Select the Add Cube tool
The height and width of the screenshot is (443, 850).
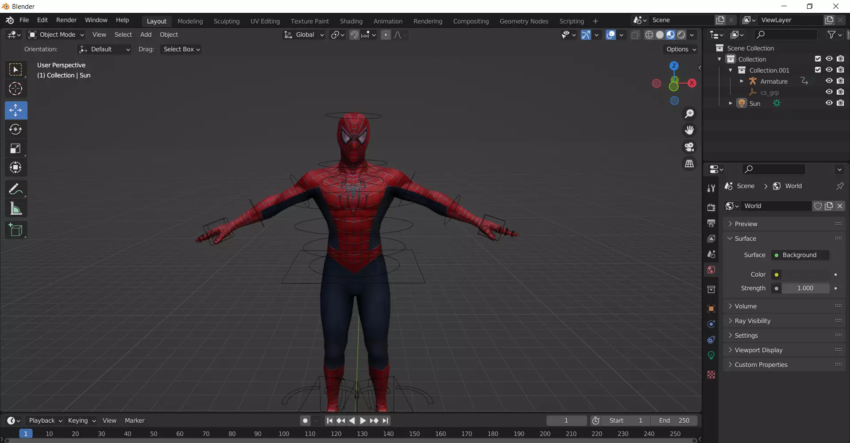(x=16, y=230)
